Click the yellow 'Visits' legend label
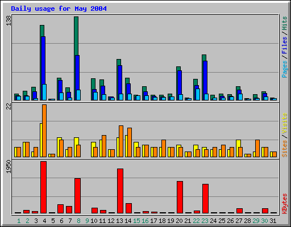Image resolution: width=291 pixels, height=227 pixels. click(x=285, y=123)
